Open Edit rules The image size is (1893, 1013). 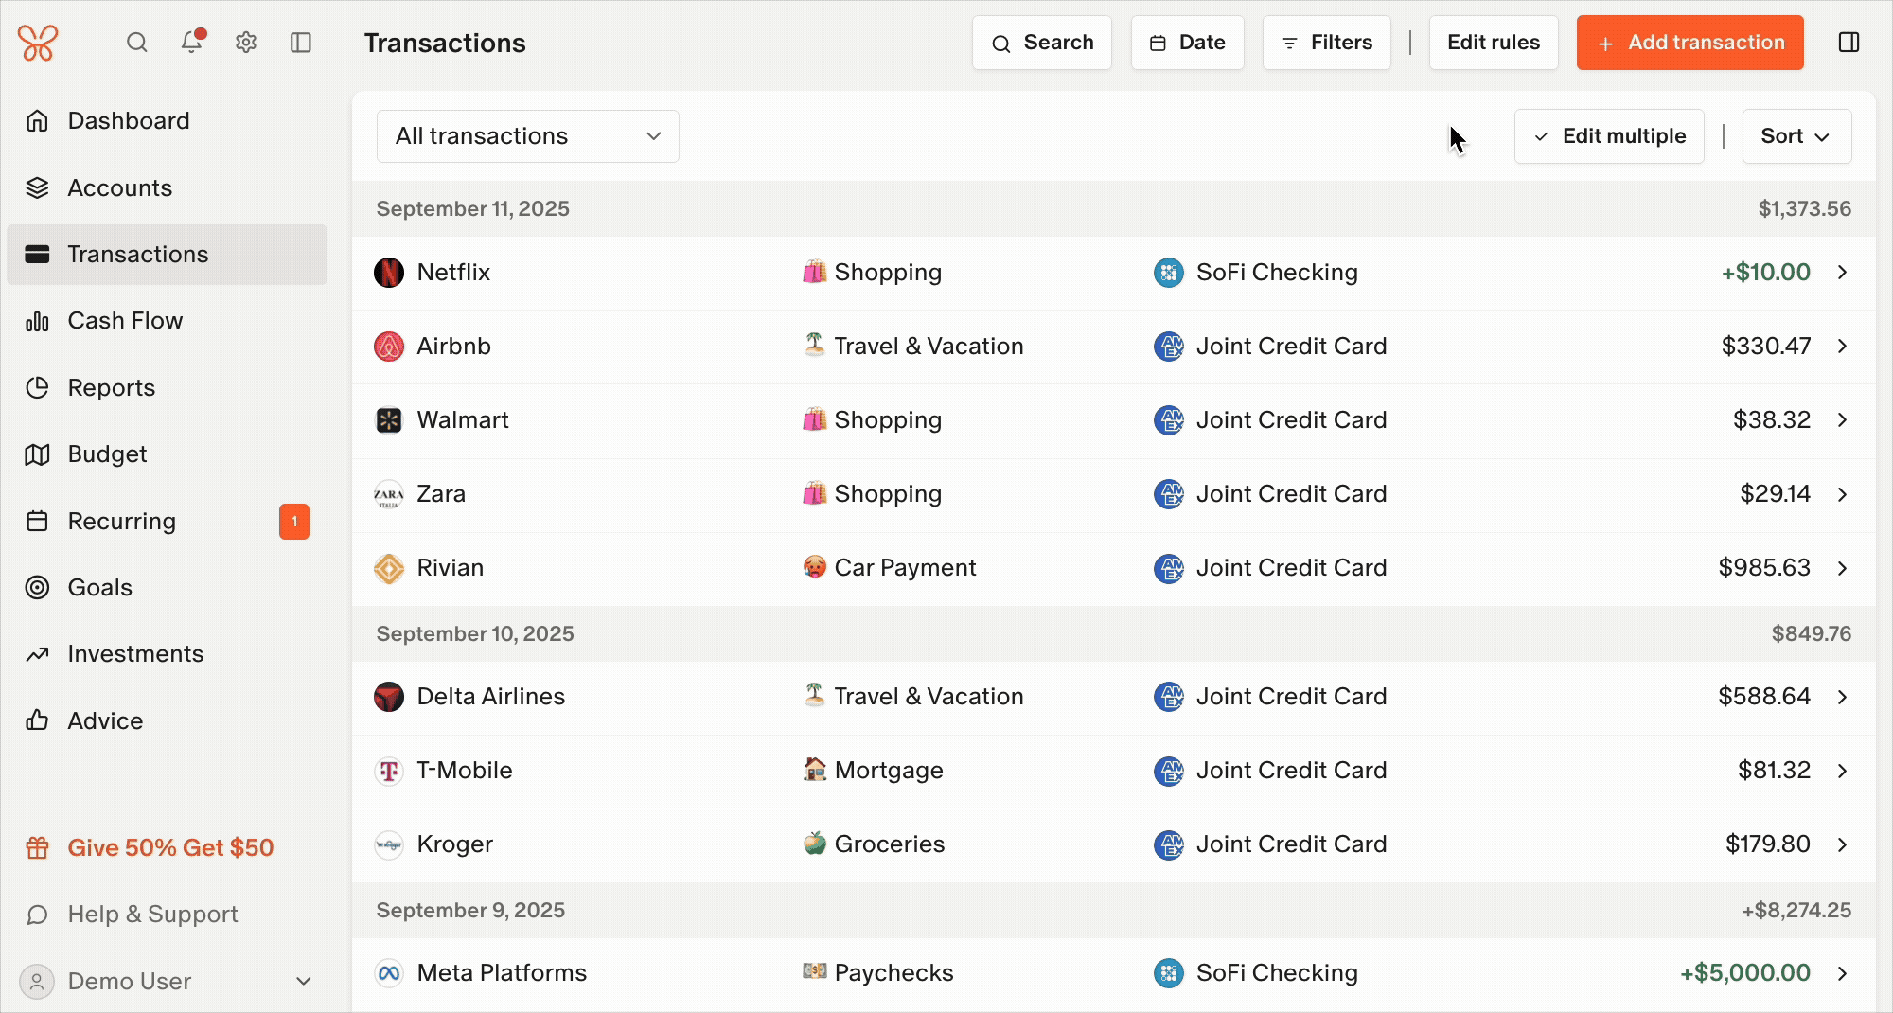point(1494,42)
